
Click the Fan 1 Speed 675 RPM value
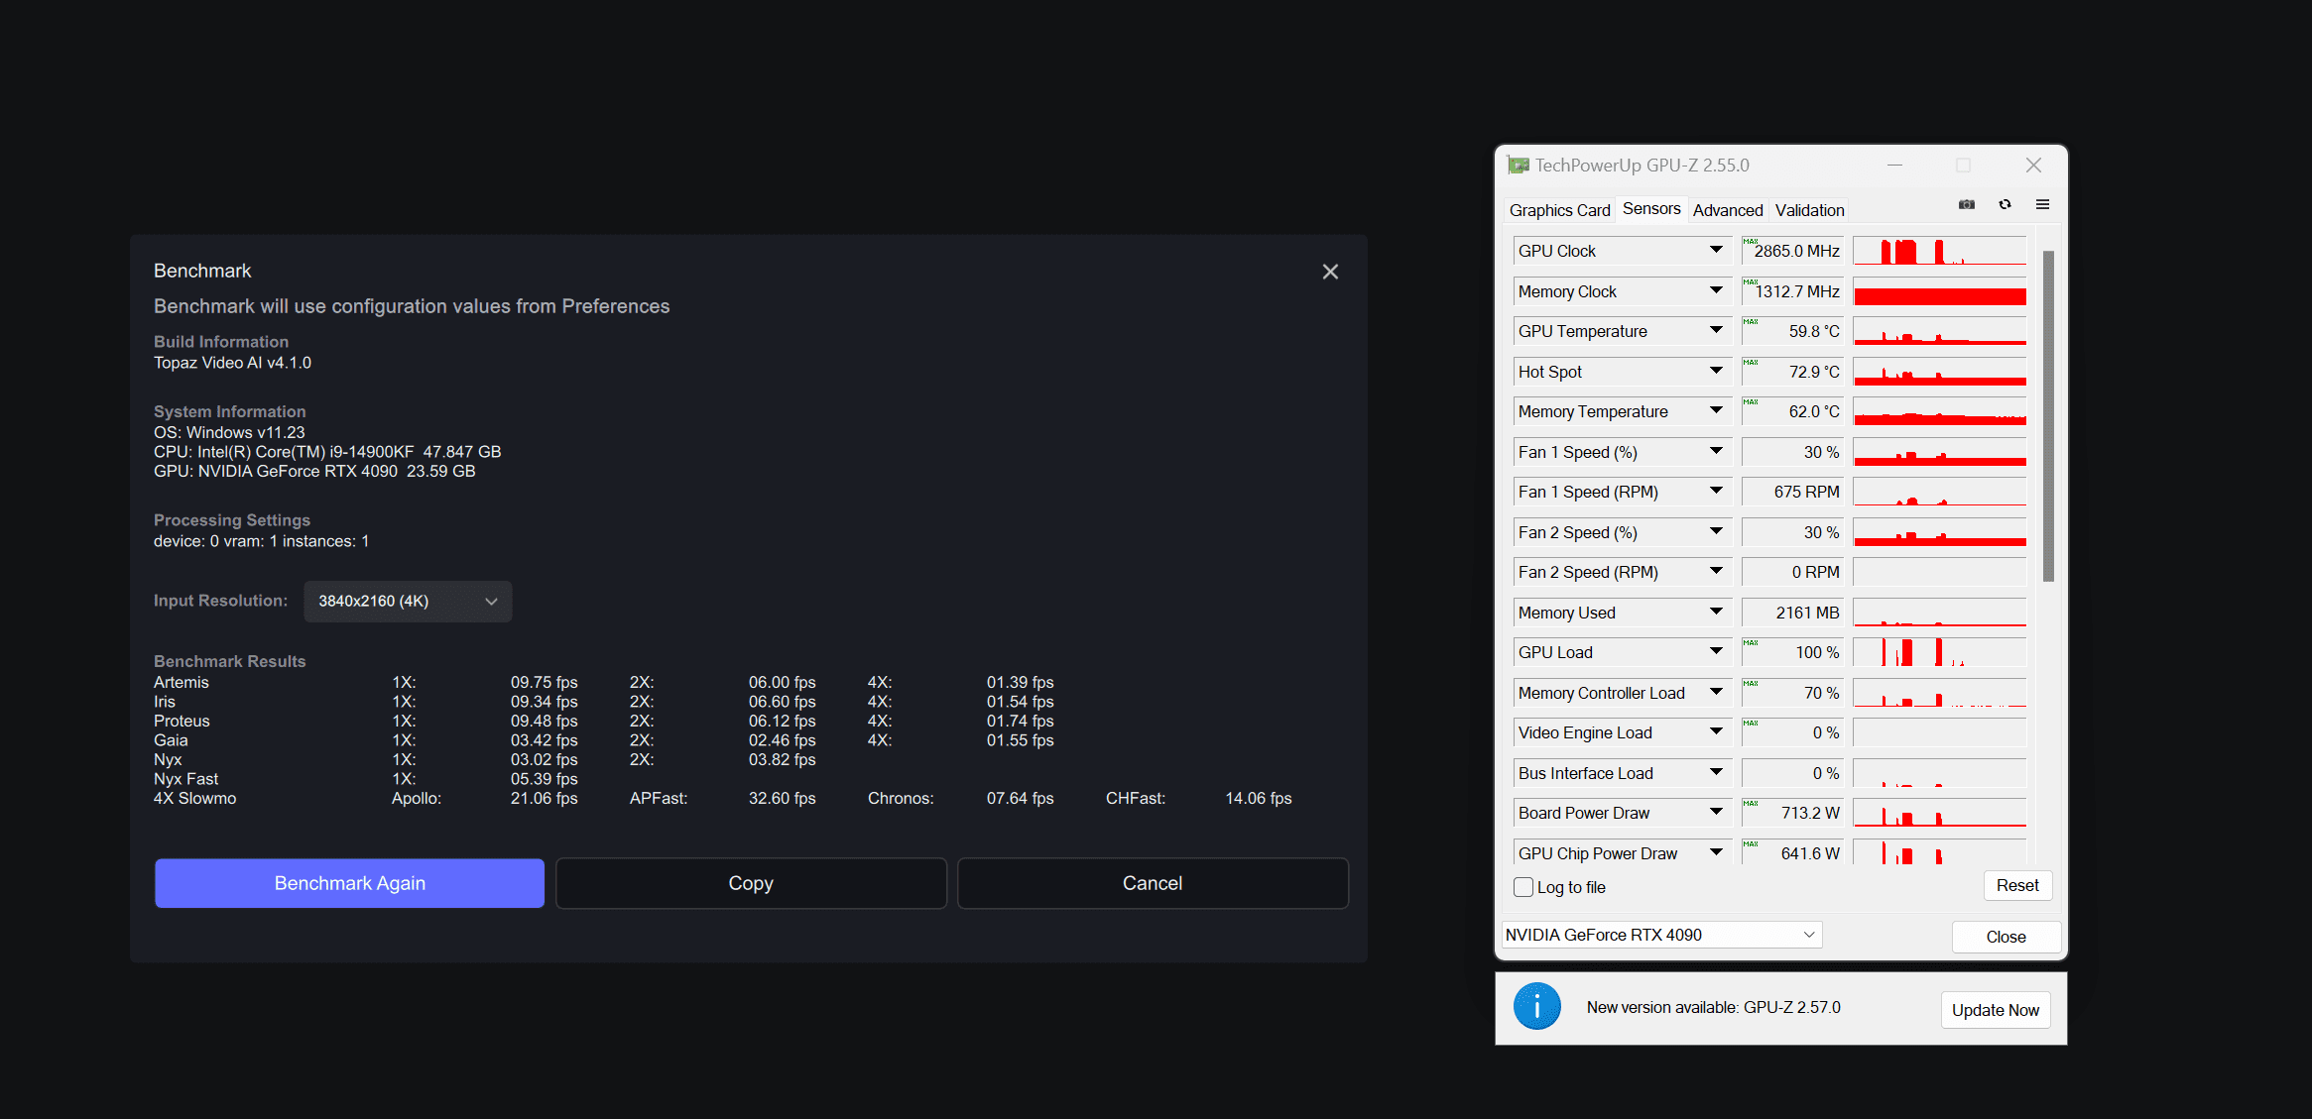tap(1792, 492)
